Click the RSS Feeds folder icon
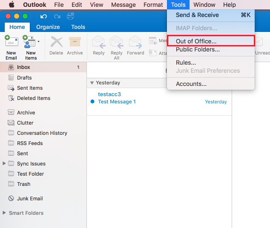270x228 pixels. [x=11, y=143]
